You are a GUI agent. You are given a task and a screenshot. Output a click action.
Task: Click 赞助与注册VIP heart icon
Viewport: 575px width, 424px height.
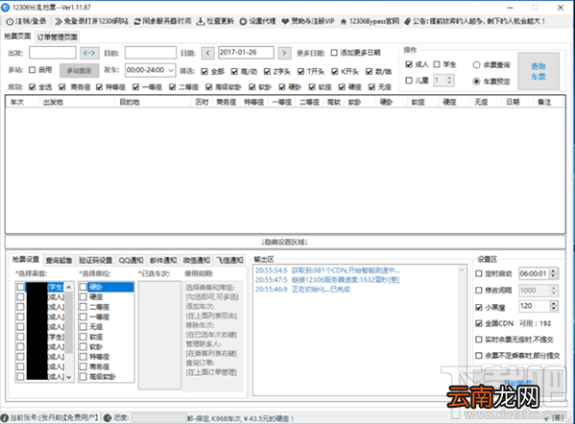285,22
